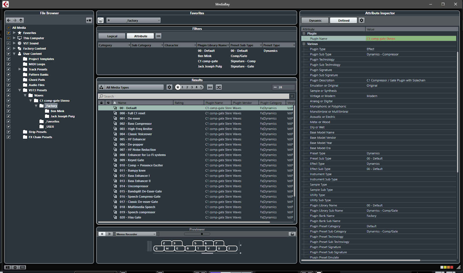Stop the Previewer playback
463x273 pixels.
click(102, 234)
